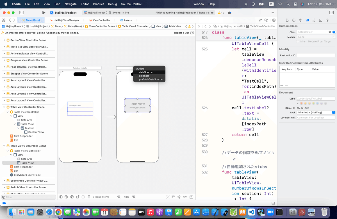Screen dimensions: 337x219
Task: Open the Module combo box
Action: (316, 37)
